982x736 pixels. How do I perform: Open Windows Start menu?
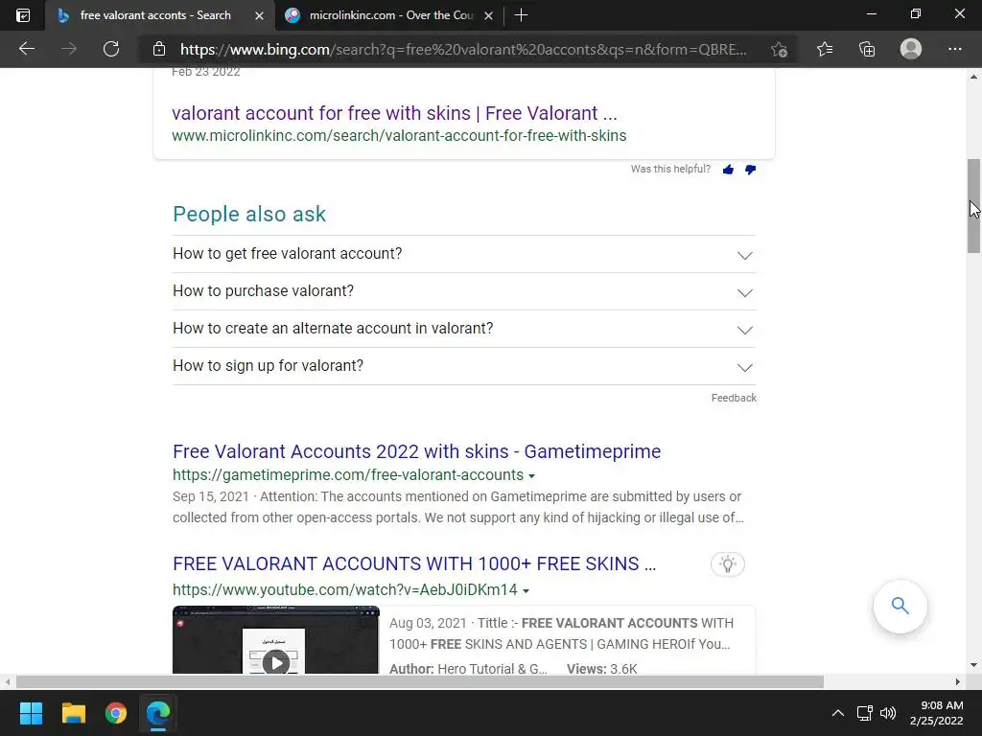tap(31, 713)
